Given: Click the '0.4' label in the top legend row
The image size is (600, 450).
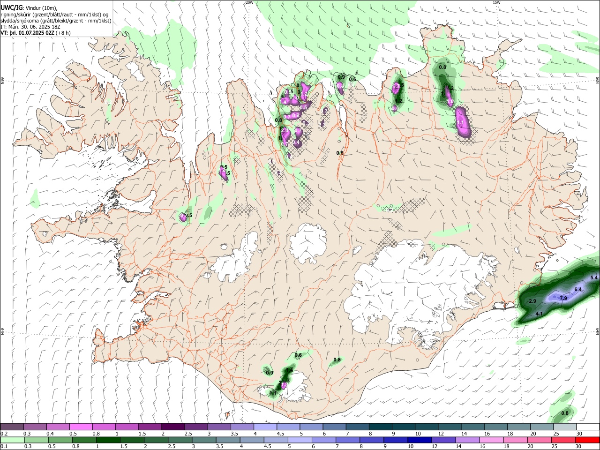Looking at the screenshot, I should click(50, 434).
